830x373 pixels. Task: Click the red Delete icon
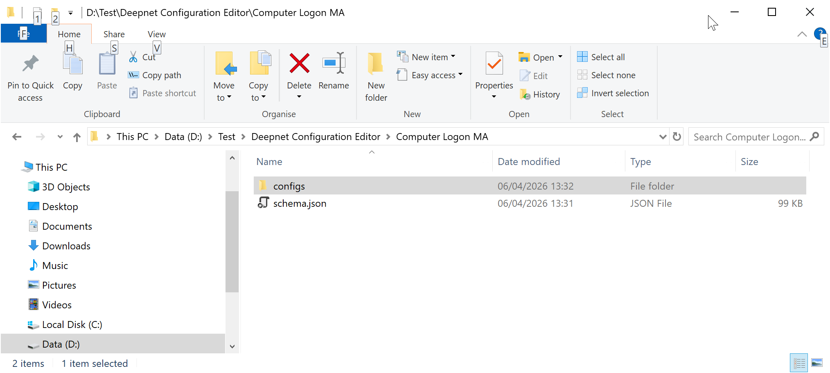299,63
